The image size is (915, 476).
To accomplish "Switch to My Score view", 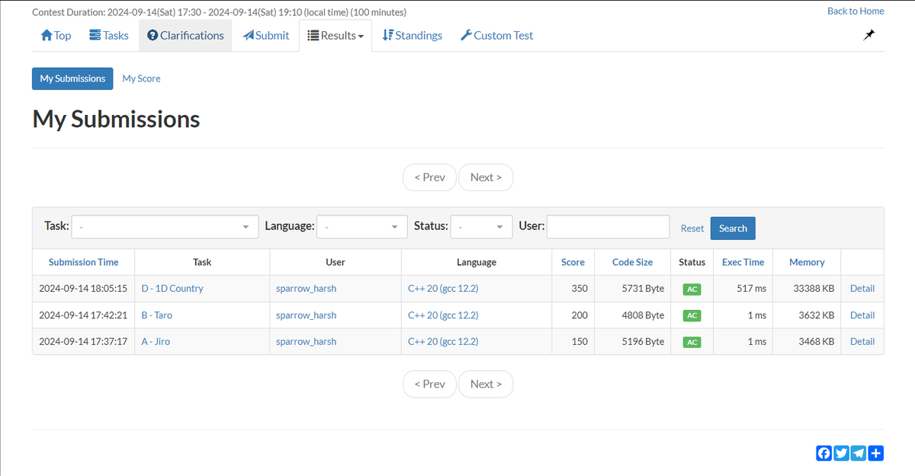I will [141, 78].
